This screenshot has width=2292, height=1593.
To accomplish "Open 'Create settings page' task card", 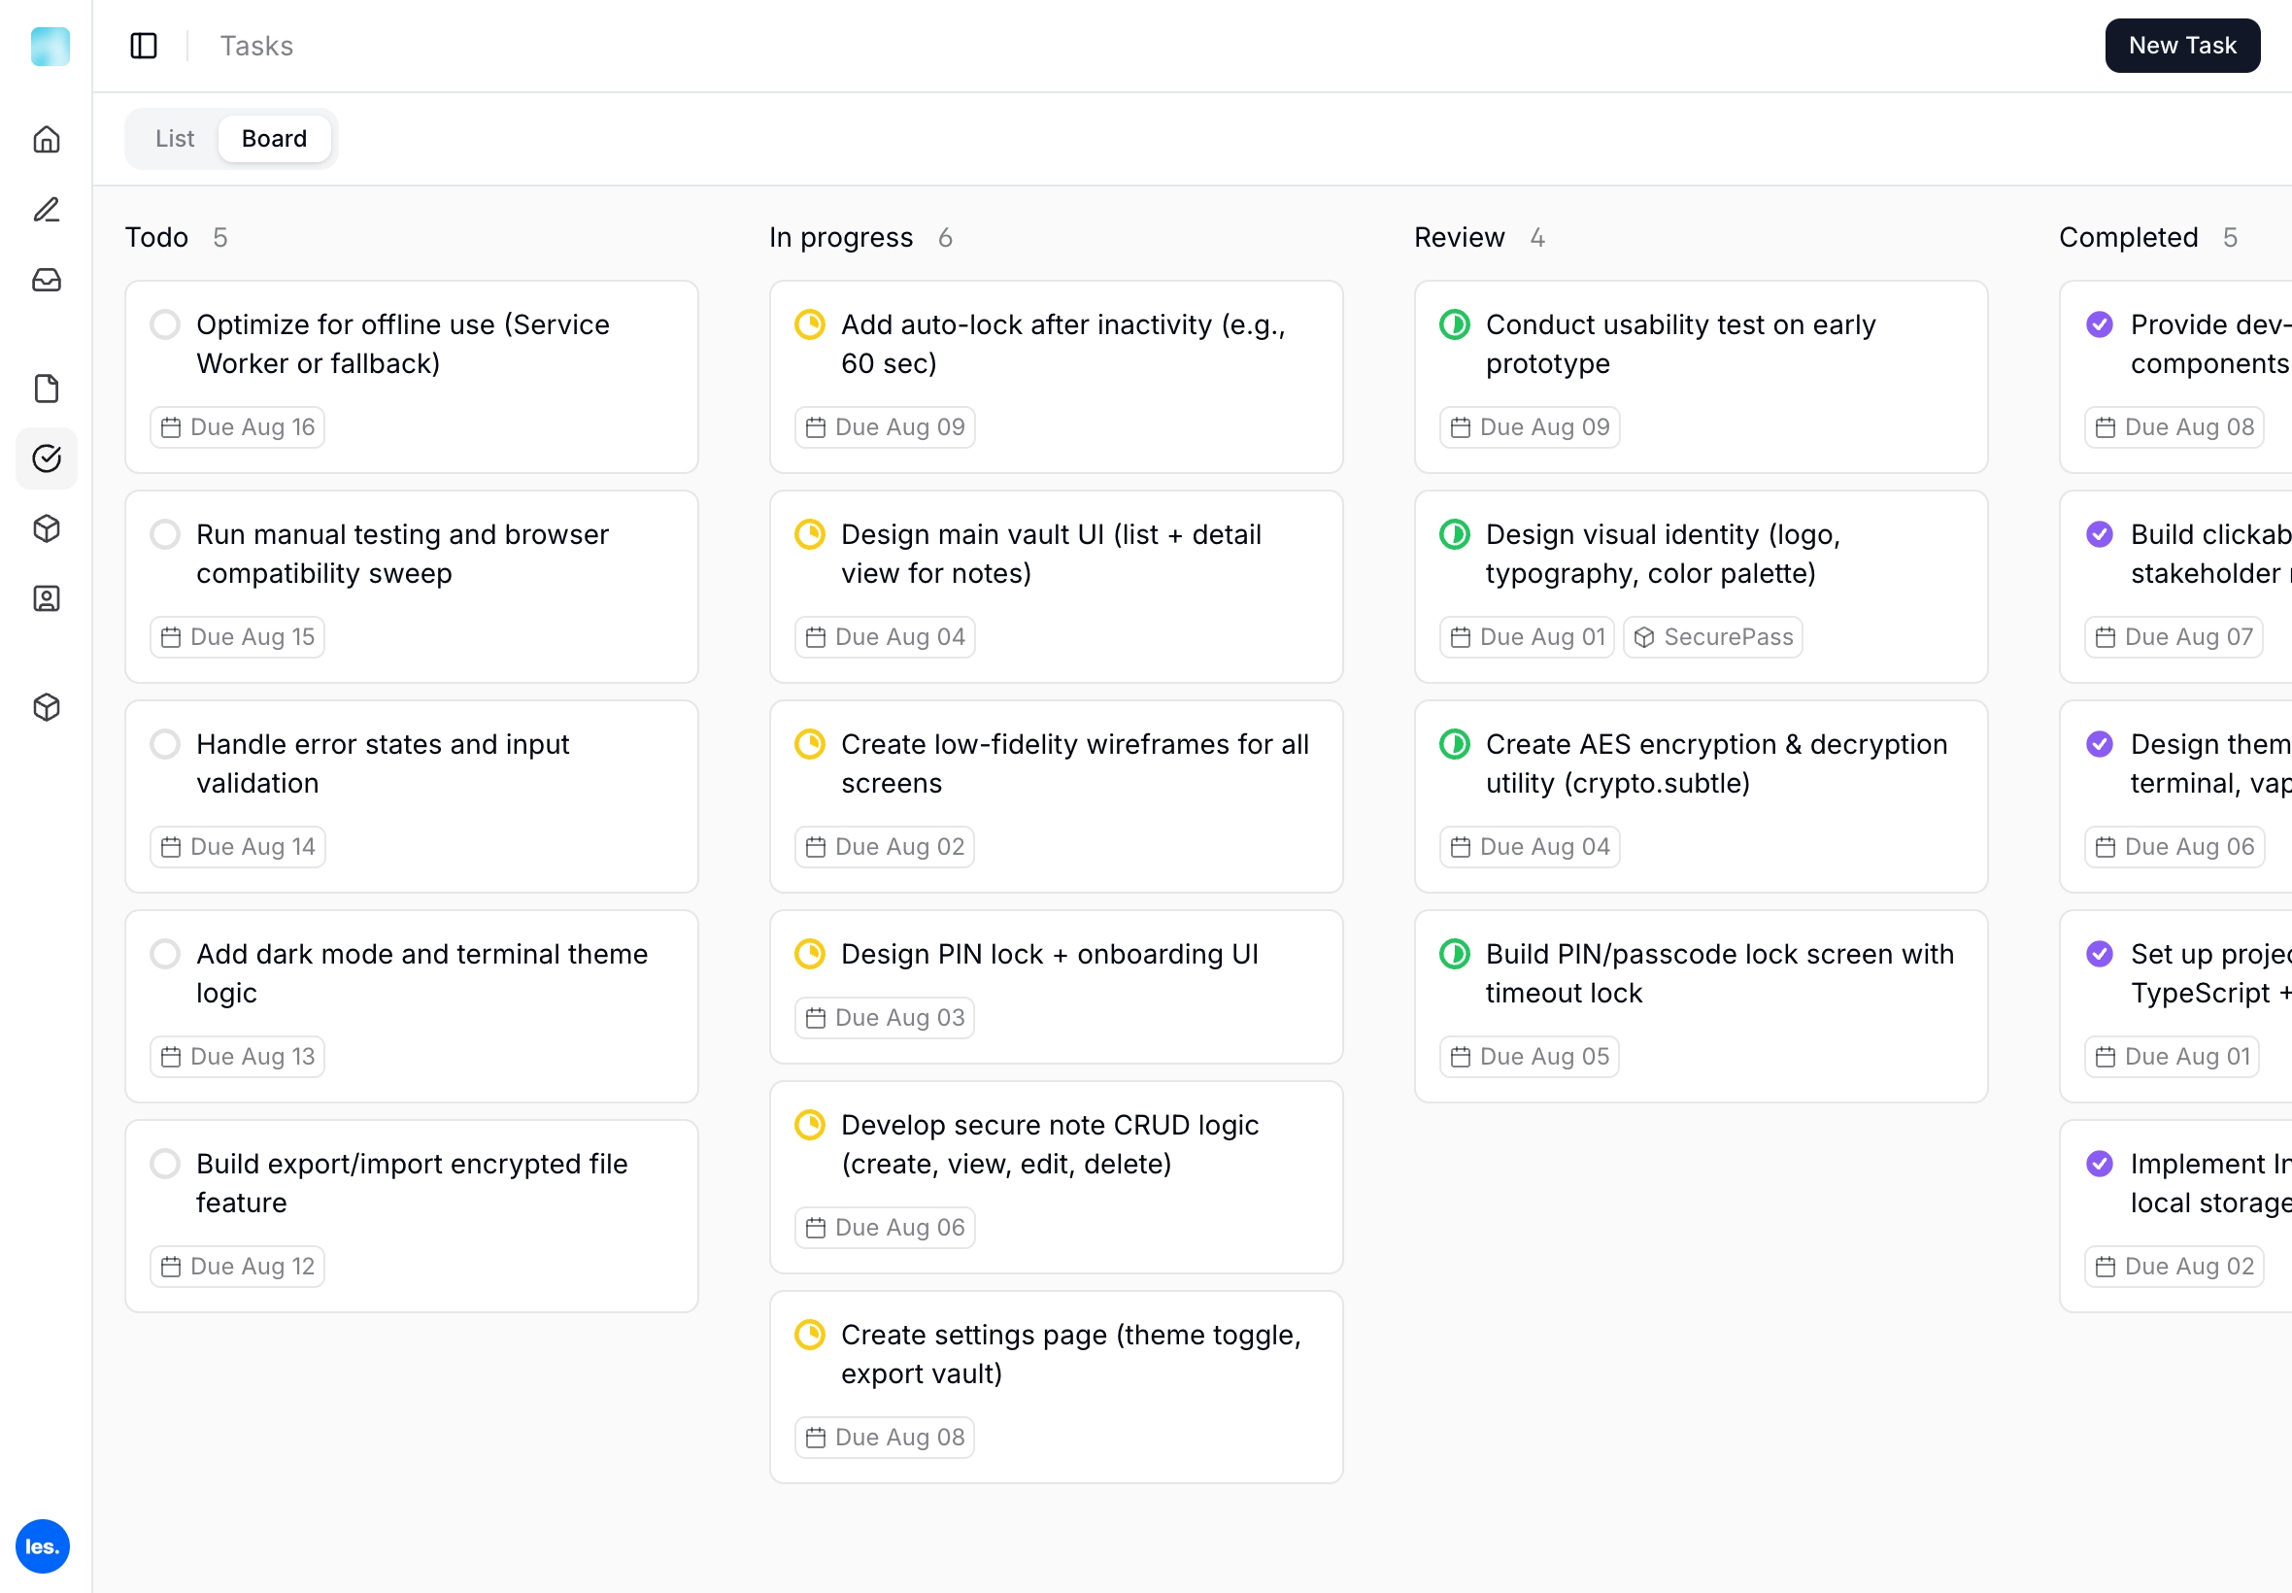I will (x=1056, y=1386).
